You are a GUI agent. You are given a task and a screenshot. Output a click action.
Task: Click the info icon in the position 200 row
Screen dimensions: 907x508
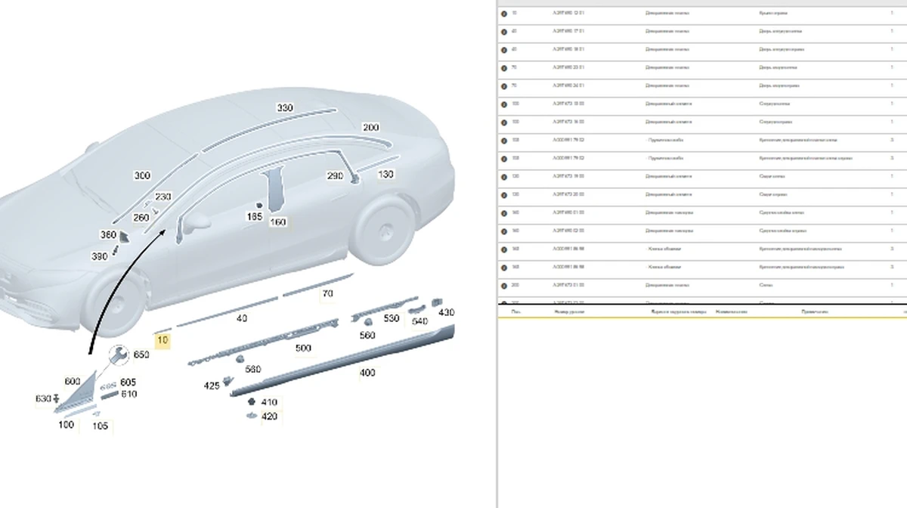point(504,285)
